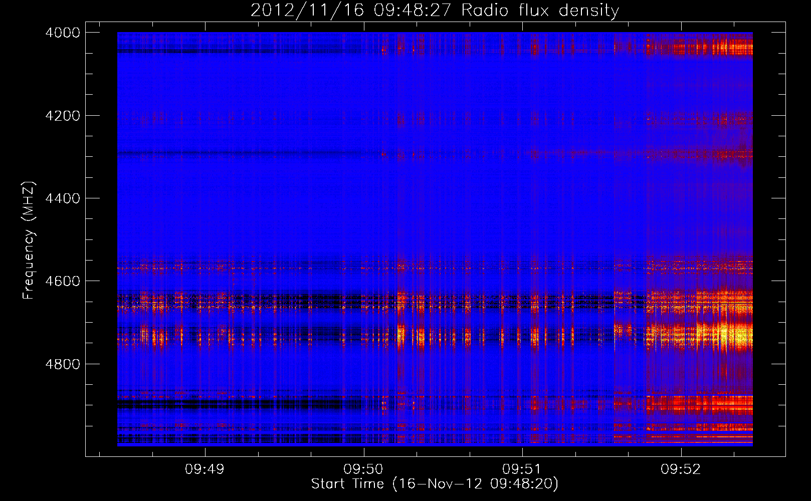
Task: Click the 4200 frequency tick label
Action: (63, 116)
